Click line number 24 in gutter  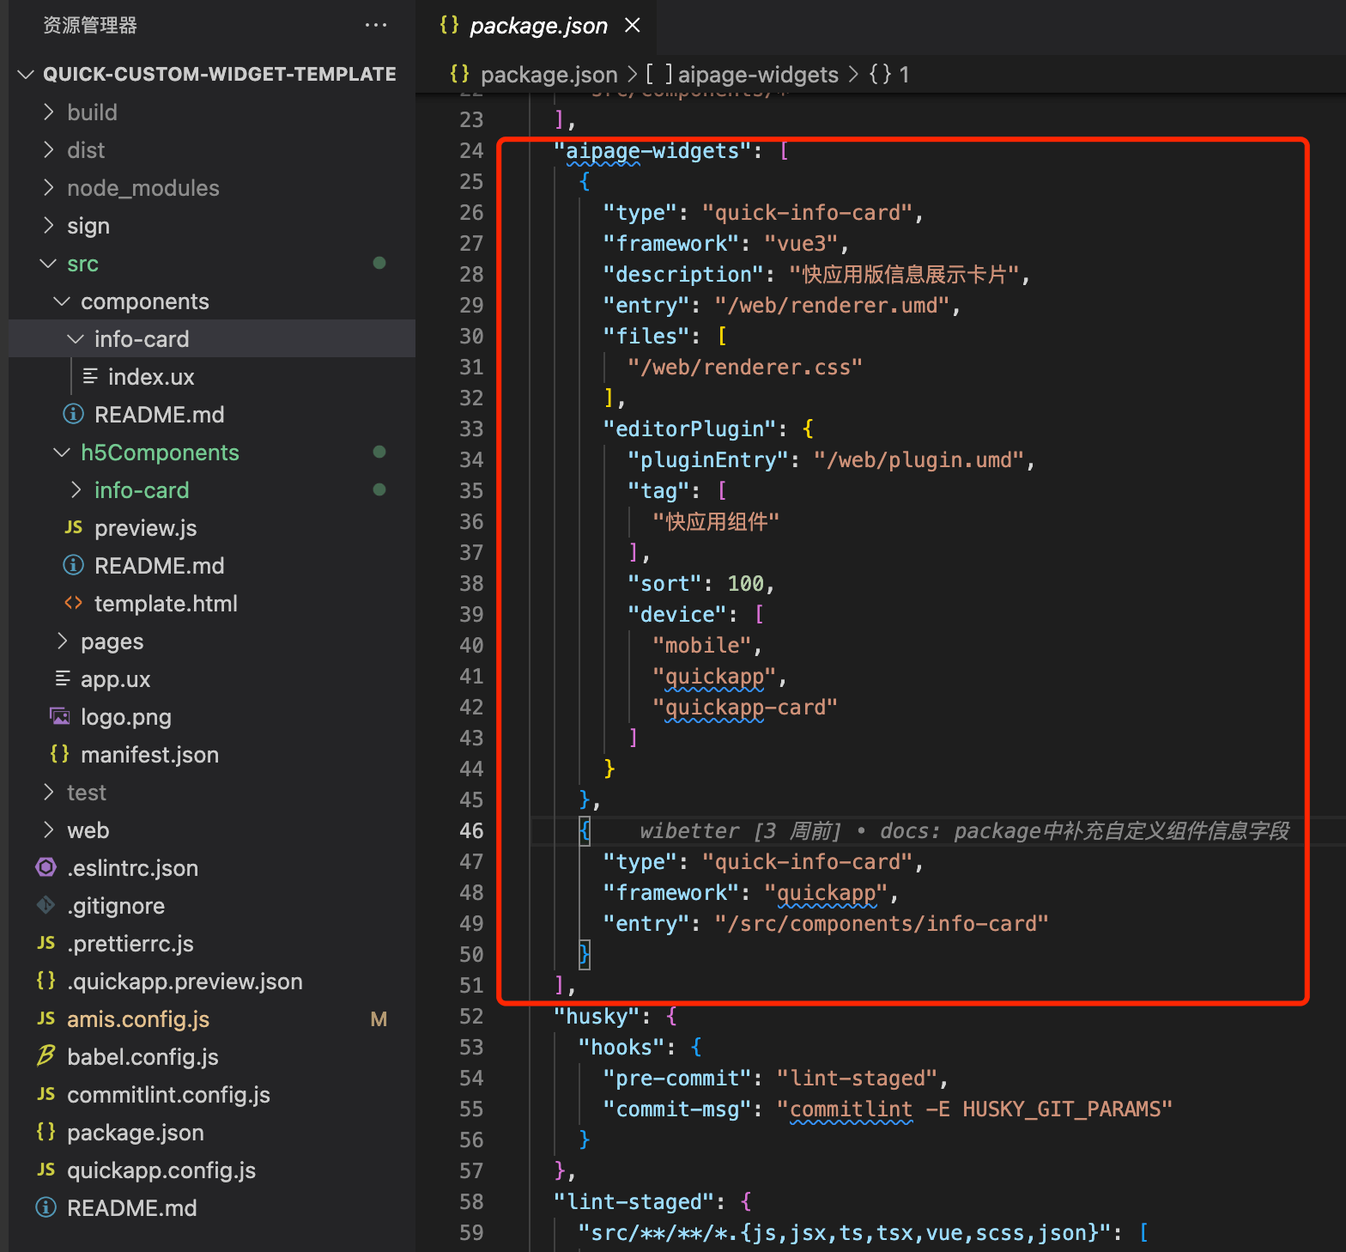click(x=471, y=151)
